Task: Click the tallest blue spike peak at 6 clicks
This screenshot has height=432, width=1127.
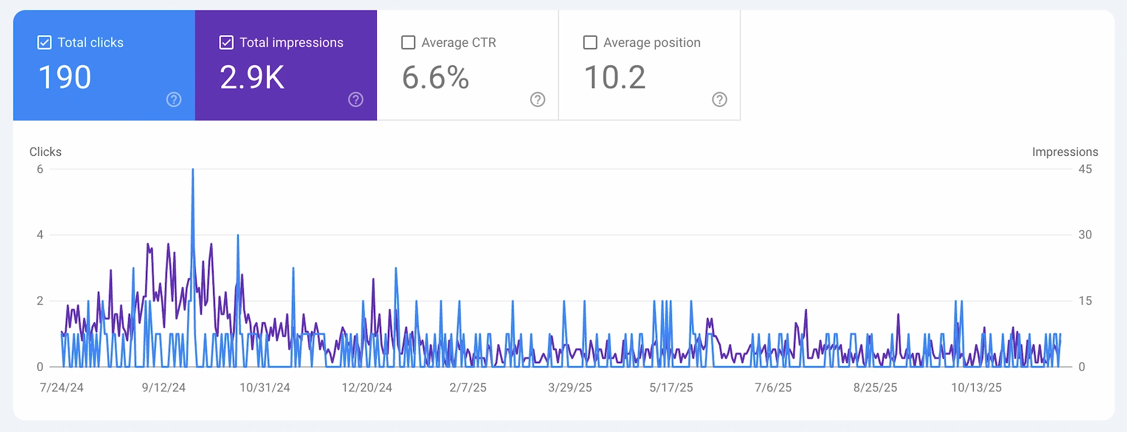Action: pos(193,170)
